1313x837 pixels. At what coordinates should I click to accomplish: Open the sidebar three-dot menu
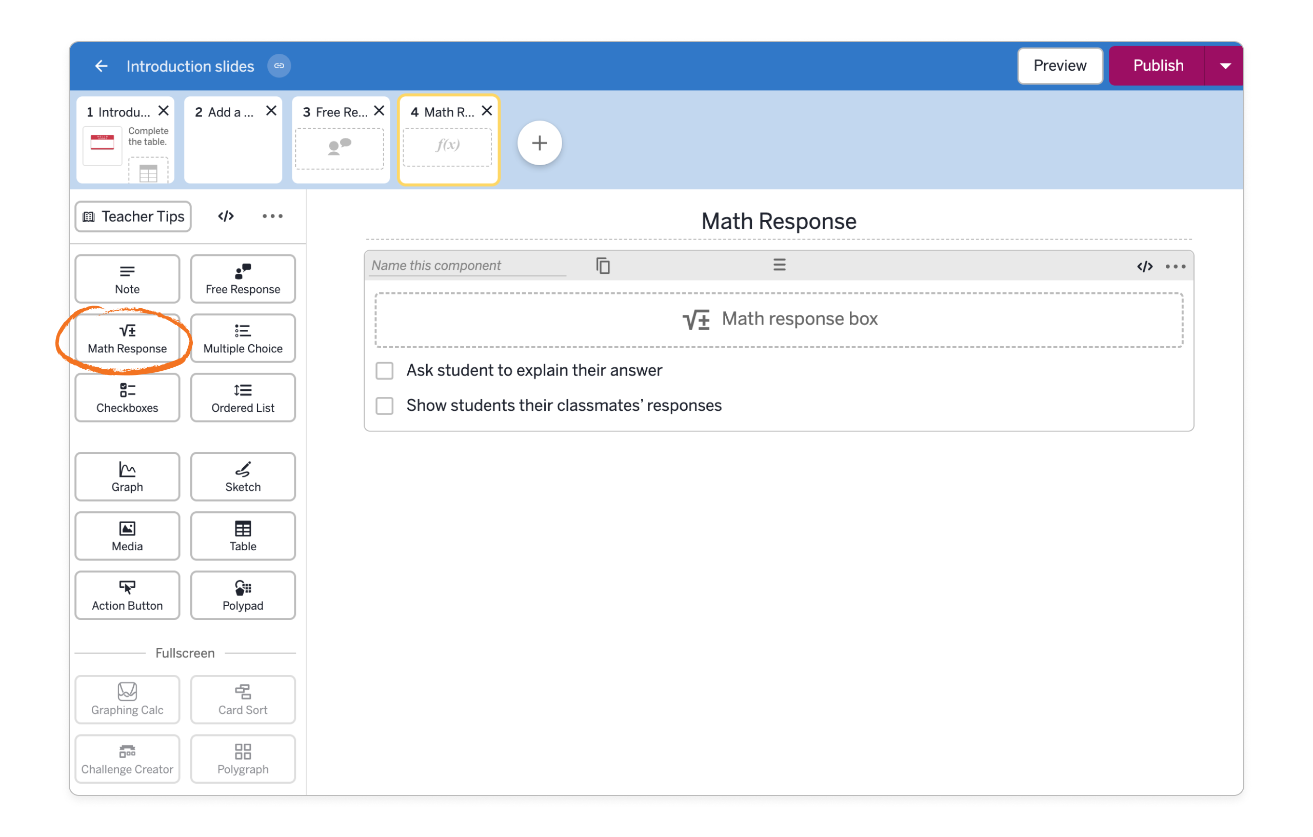(272, 216)
